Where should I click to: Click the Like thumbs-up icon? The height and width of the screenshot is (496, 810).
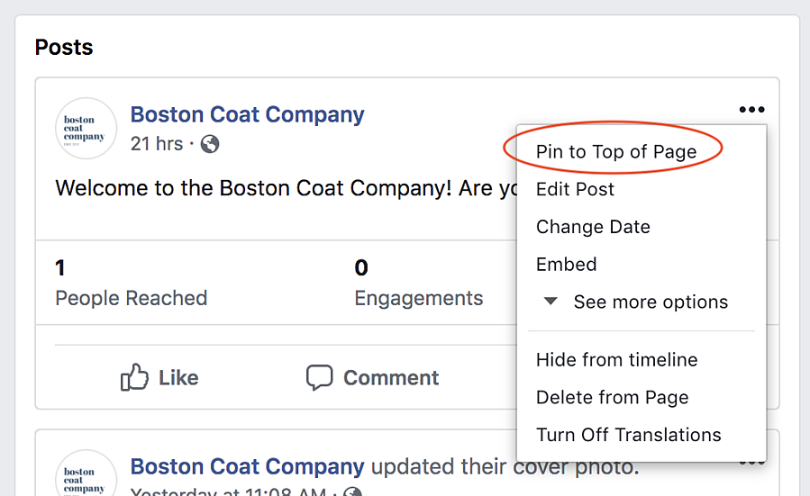pos(134,378)
